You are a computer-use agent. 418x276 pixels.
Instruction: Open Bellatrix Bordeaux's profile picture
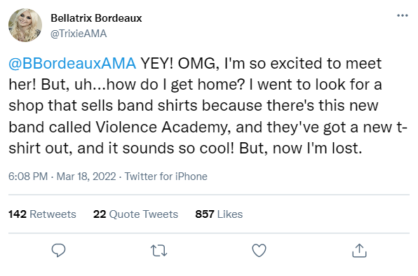[x=25, y=25]
